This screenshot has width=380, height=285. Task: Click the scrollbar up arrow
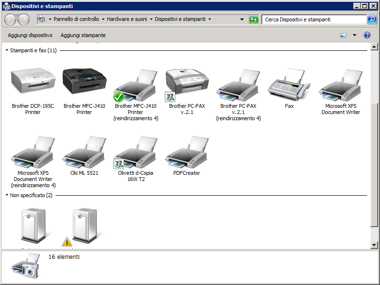[x=374, y=46]
